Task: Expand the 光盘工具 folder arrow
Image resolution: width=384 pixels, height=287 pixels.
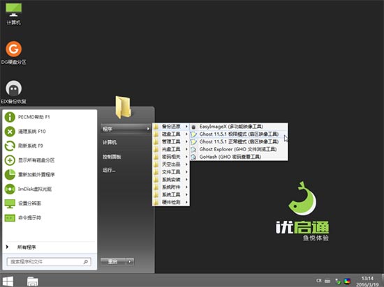Action: (186, 149)
